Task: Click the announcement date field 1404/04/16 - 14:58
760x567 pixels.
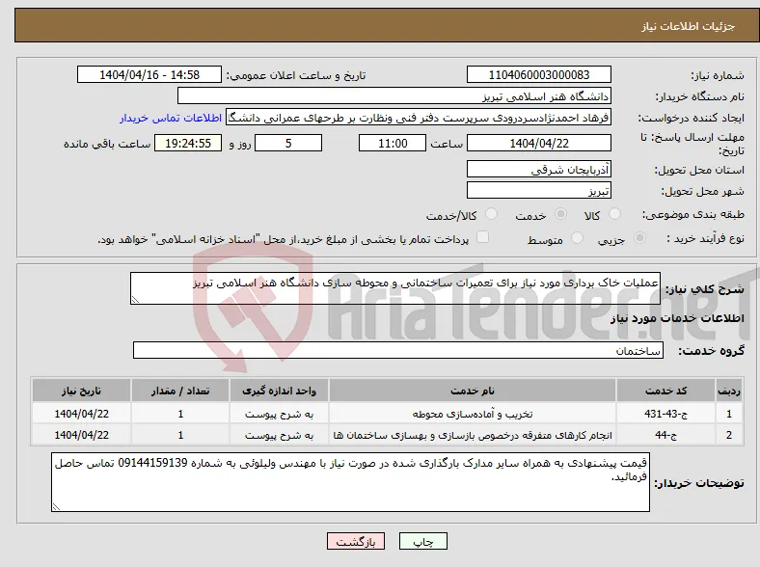Action: click(x=149, y=74)
